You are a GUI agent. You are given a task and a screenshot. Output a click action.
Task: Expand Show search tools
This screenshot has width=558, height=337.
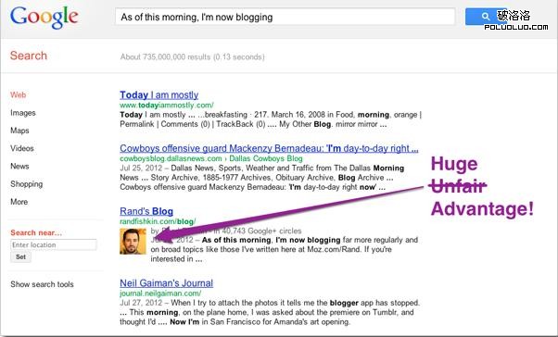42,284
